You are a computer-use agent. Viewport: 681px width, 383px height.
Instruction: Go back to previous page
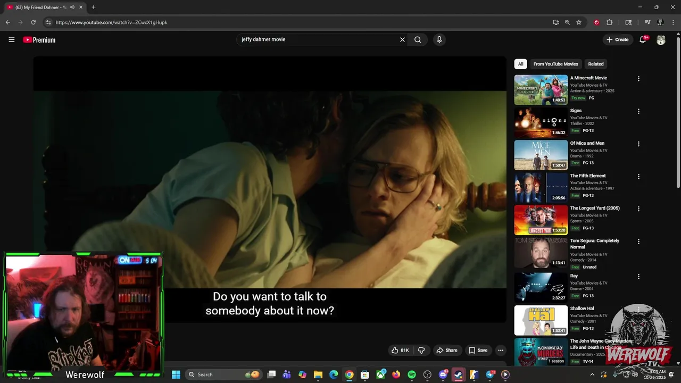click(7, 22)
